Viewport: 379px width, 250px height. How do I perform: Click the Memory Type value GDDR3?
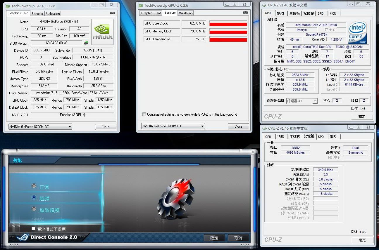pos(44,79)
